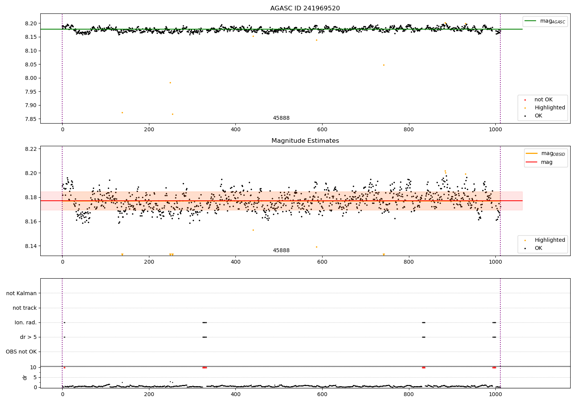Click the 8.18 y-tick label

coord(31,197)
